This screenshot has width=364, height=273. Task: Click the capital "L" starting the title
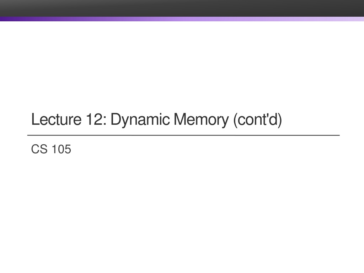tap(35, 119)
